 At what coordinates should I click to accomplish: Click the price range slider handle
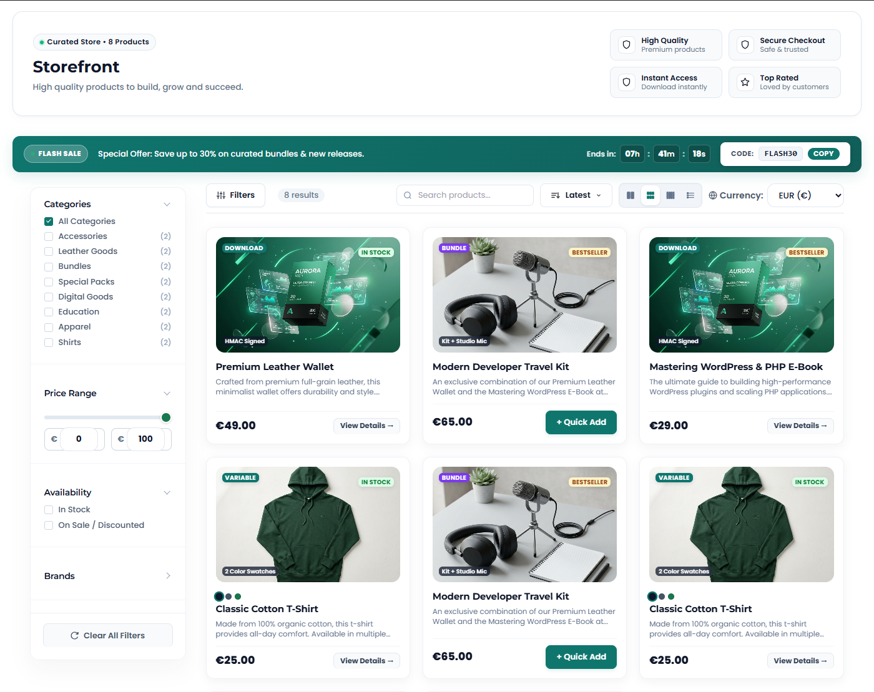point(166,417)
